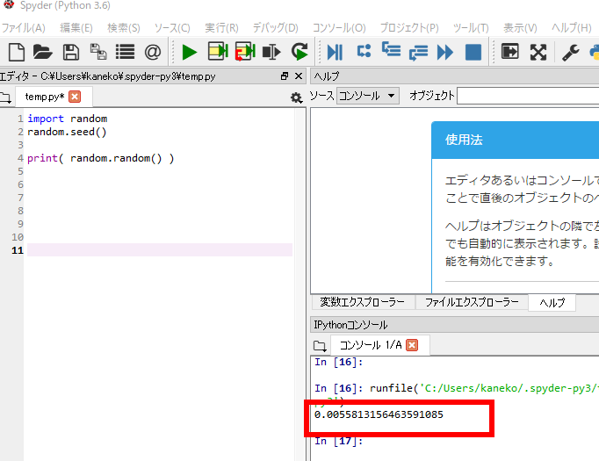This screenshot has height=461, width=599.
Task: Undock the editor pane icon
Action: click(x=285, y=76)
